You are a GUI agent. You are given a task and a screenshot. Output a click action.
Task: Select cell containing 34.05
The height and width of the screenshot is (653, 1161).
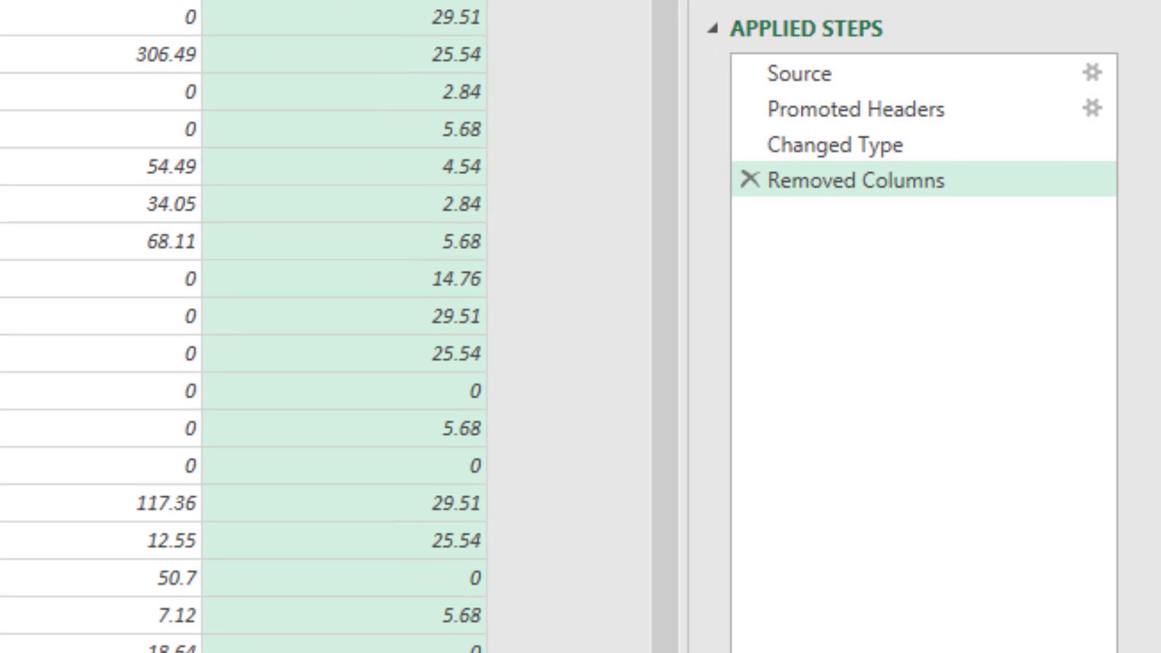[171, 204]
